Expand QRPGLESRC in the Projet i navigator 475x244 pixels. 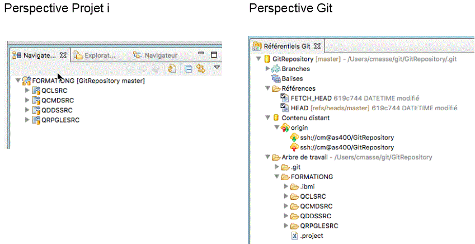(x=27, y=119)
